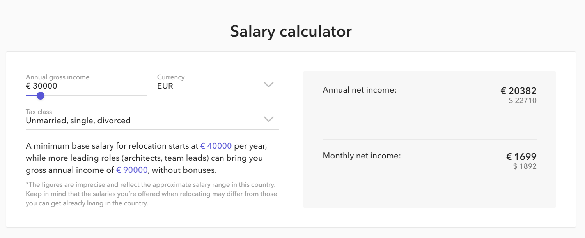
Task: Select the € 1699 monthly net value
Action: [521, 157]
